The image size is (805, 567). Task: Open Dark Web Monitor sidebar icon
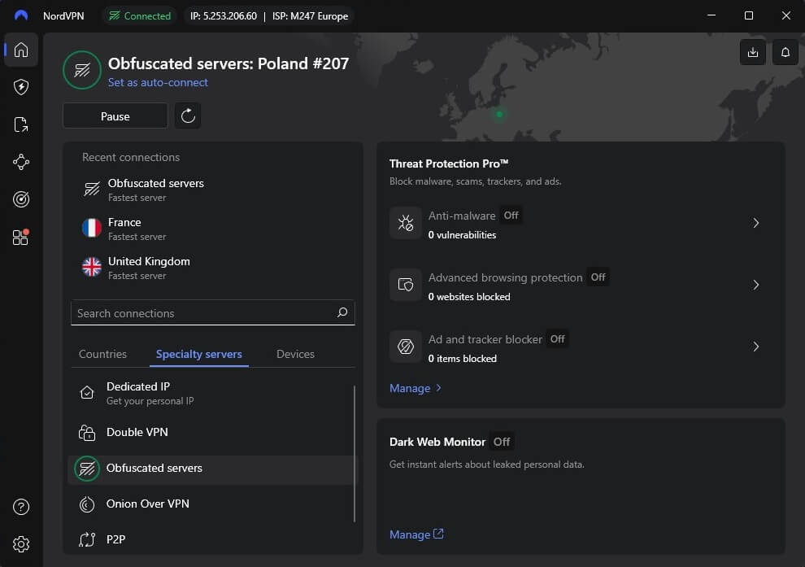click(x=21, y=199)
